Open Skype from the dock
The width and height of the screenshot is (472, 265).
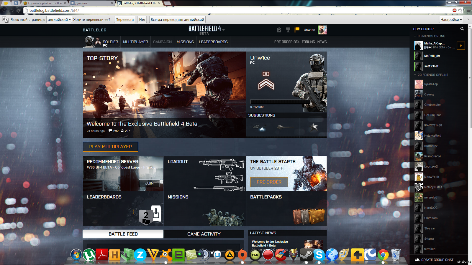click(319, 255)
